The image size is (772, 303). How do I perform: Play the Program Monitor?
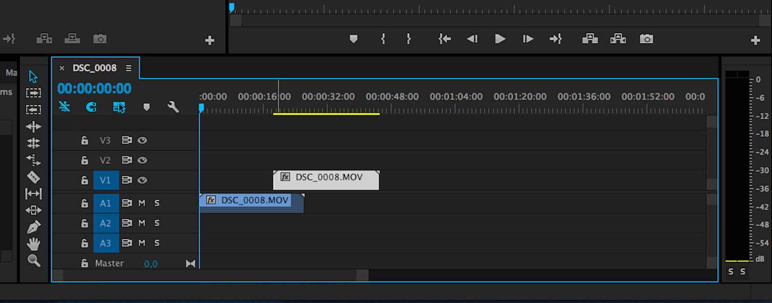pyautogui.click(x=500, y=39)
